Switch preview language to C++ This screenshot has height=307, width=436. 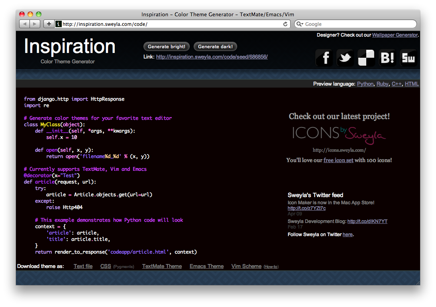(397, 84)
